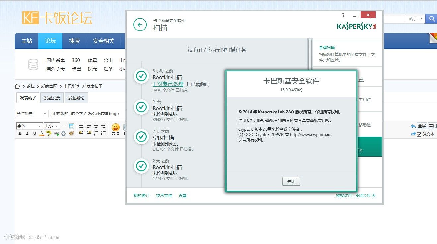This screenshot has height=244, width=437.
Task: Open the 安全相关 navigation item
Action: pyautogui.click(x=104, y=41)
